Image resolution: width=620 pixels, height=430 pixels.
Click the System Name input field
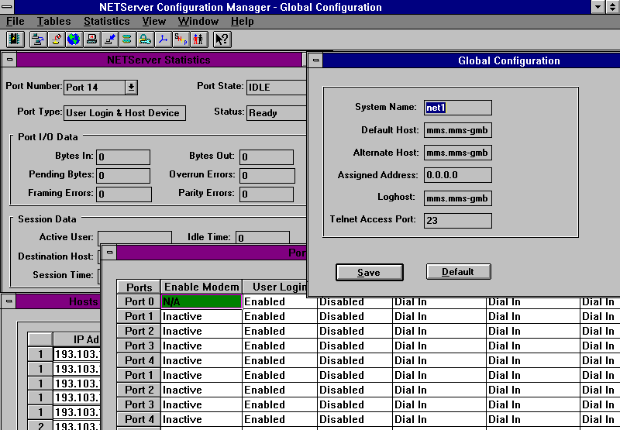coord(457,108)
